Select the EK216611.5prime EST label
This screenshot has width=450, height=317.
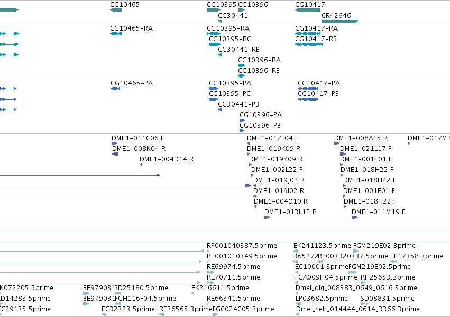point(220,288)
